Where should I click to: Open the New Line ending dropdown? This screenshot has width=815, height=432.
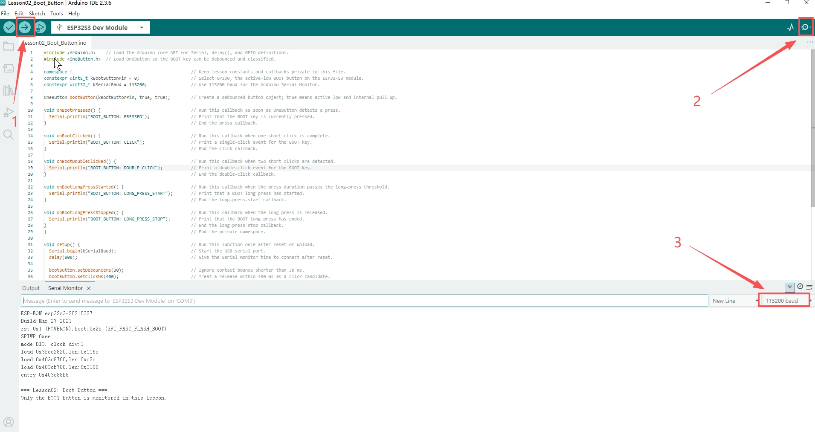point(734,301)
